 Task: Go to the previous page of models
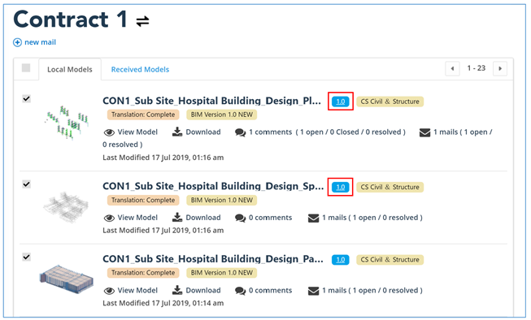pyautogui.click(x=452, y=69)
